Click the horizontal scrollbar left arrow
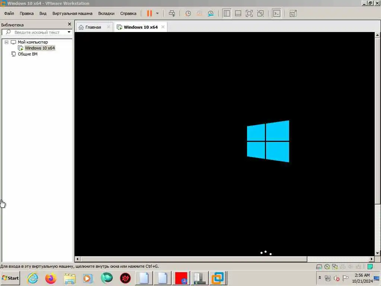The image size is (381, 286). (77, 259)
